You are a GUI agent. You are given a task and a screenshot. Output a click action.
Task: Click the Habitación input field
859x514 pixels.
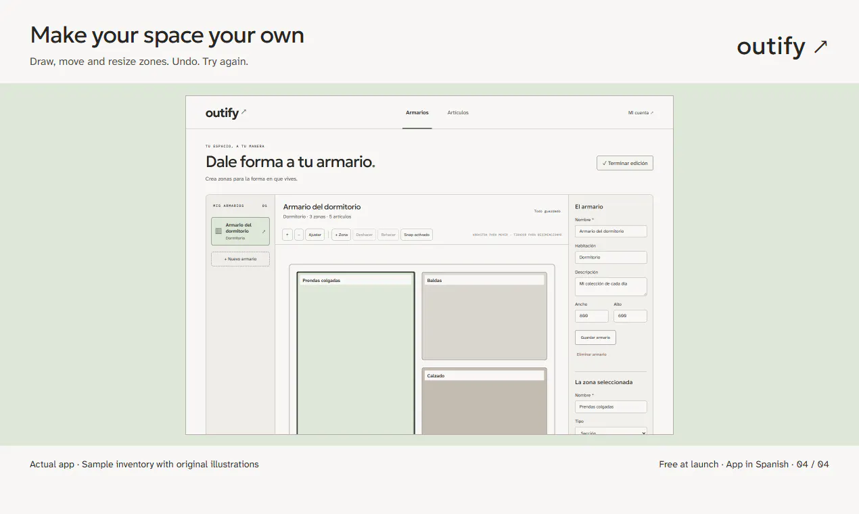[x=611, y=258]
